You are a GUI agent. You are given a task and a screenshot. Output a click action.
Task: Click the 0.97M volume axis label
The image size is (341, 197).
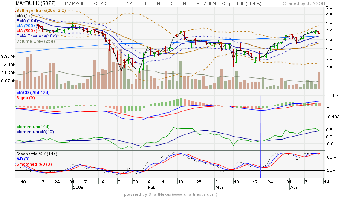(x=7, y=81)
